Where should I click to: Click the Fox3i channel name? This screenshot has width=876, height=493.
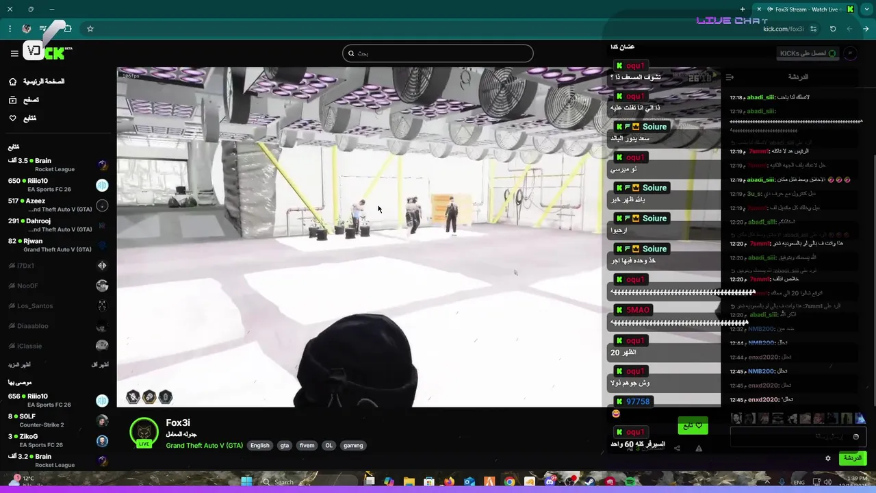pyautogui.click(x=178, y=423)
